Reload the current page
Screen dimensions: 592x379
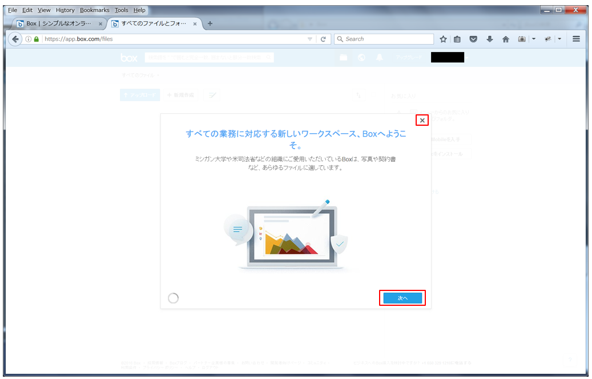pos(323,39)
